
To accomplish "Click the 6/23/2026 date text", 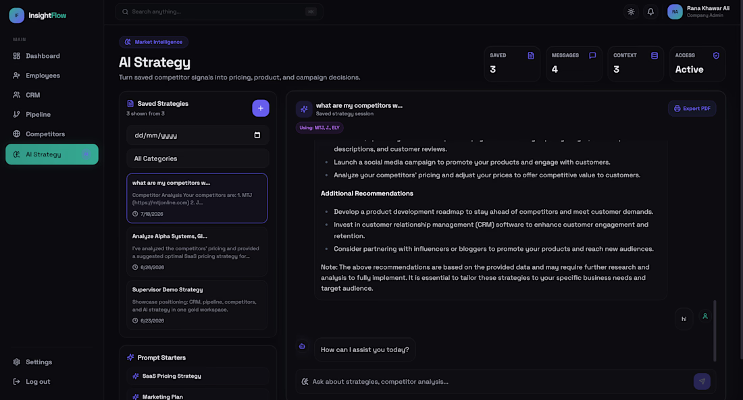I will [152, 321].
